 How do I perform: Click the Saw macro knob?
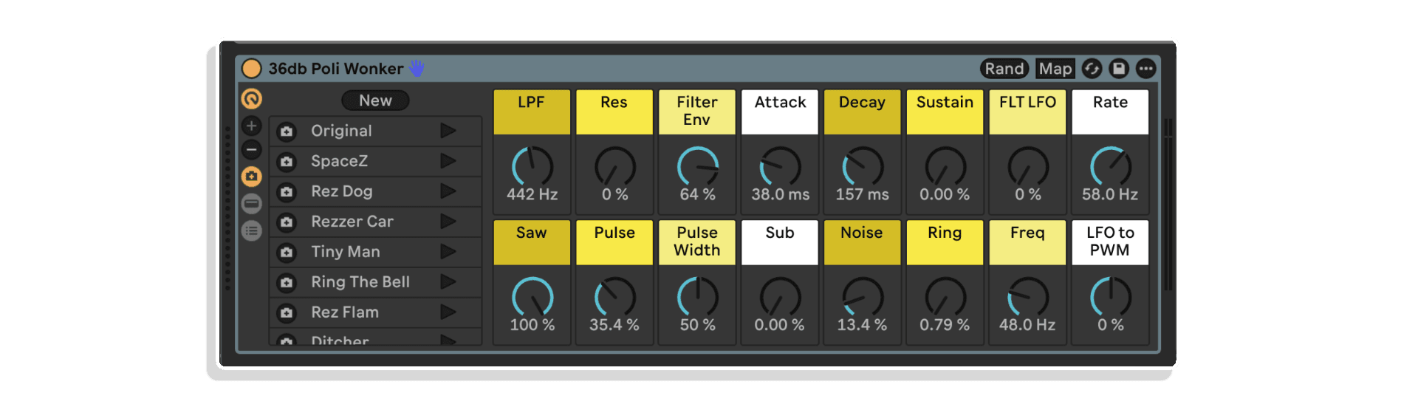[532, 298]
